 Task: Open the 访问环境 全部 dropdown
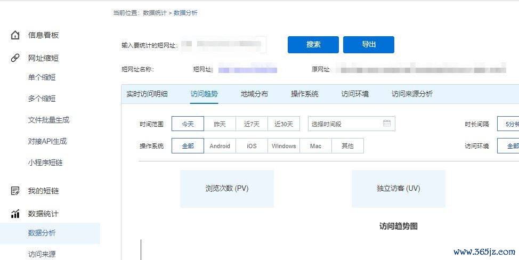click(508, 146)
